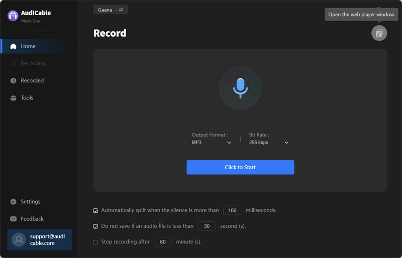Toggle 'Do not save' short audio checkbox

click(95, 226)
